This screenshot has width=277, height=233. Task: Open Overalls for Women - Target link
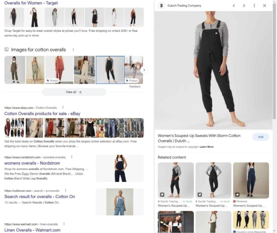[31, 3]
